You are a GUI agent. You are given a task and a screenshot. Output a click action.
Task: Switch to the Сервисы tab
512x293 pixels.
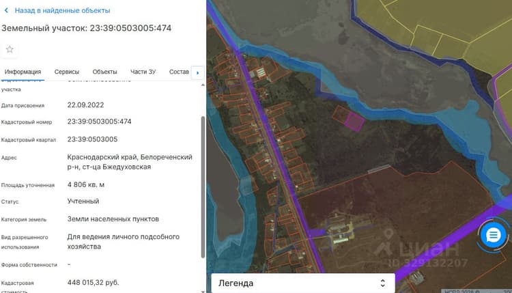click(67, 72)
